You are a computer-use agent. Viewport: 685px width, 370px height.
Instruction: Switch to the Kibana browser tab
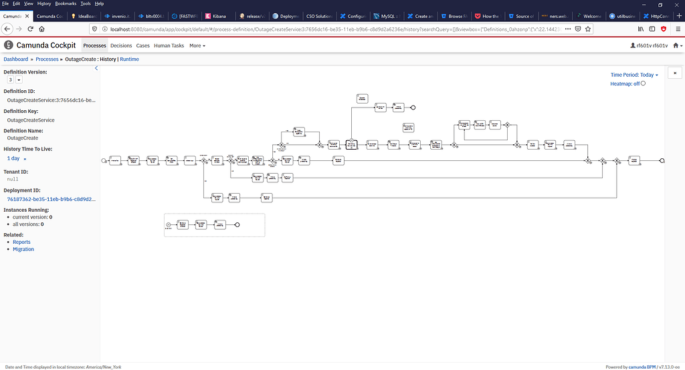point(219,15)
